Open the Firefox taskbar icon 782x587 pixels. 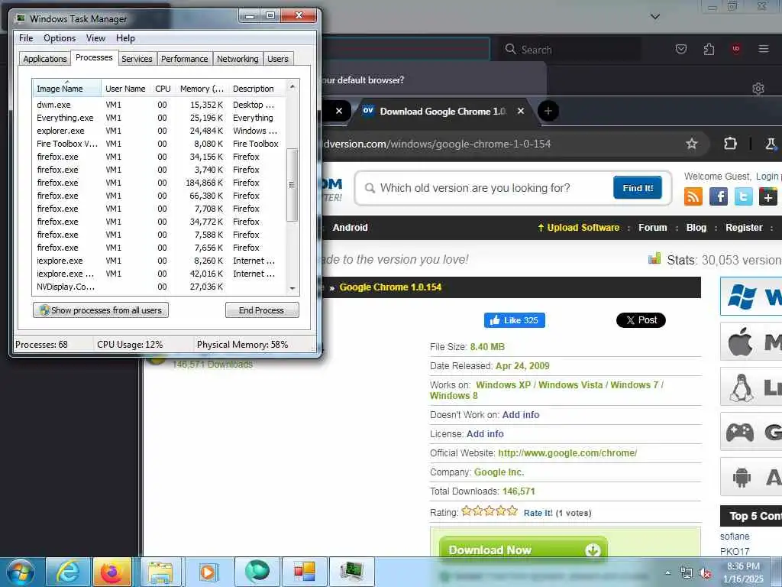click(x=111, y=572)
